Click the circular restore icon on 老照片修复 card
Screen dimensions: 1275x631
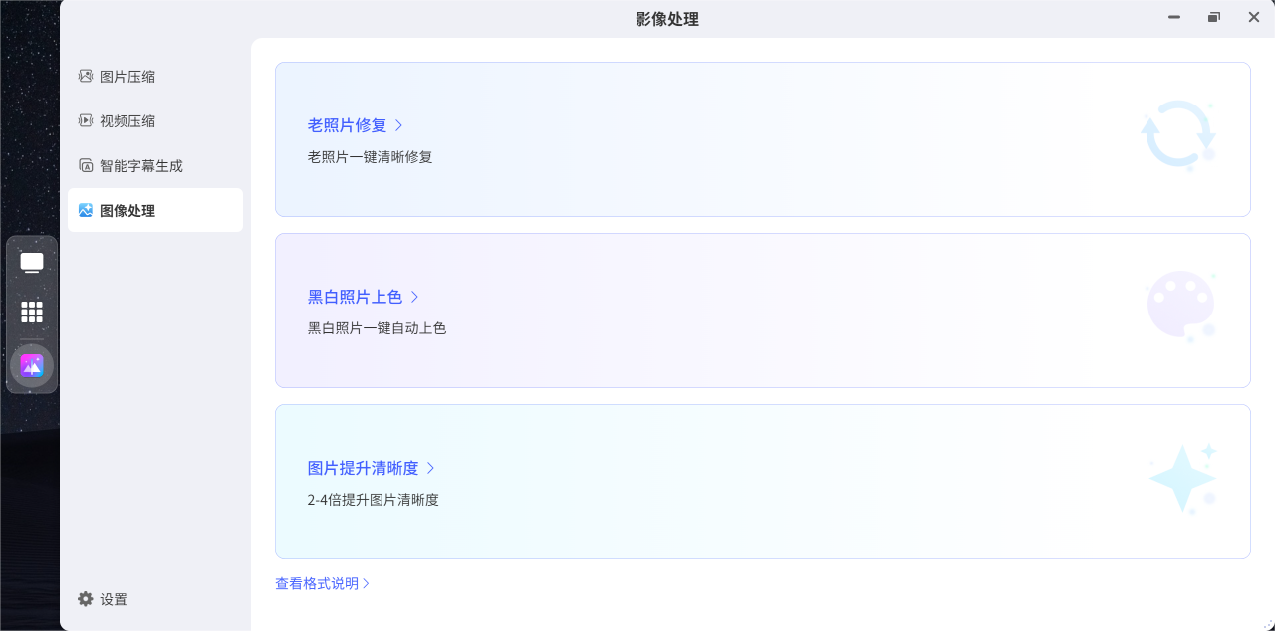pyautogui.click(x=1181, y=131)
